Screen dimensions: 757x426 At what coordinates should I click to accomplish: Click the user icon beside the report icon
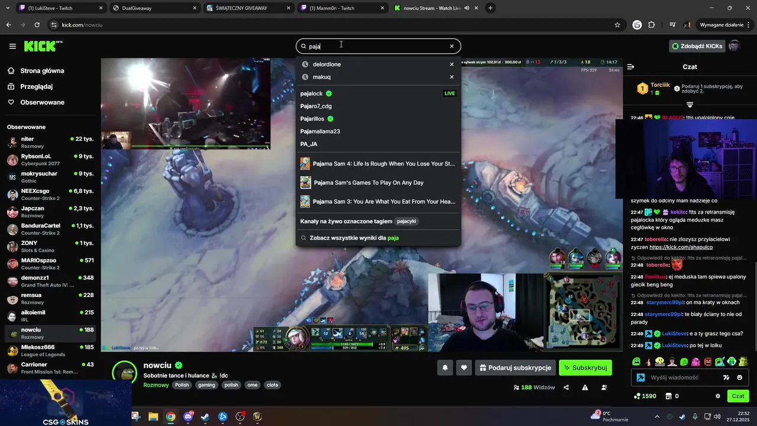tap(604, 388)
